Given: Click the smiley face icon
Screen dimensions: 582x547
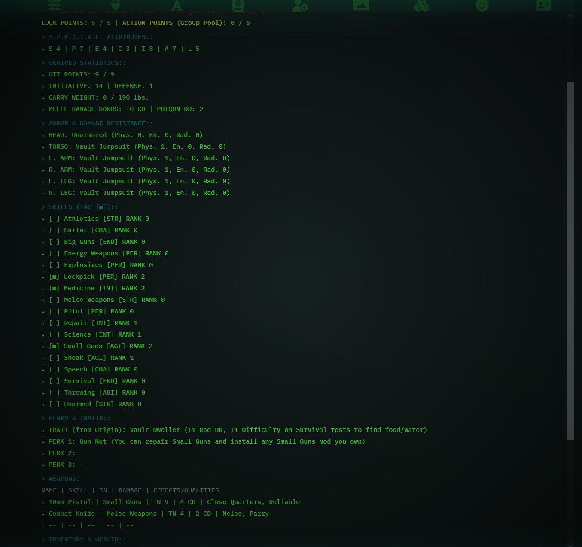Looking at the screenshot, I should pyautogui.click(x=482, y=5).
